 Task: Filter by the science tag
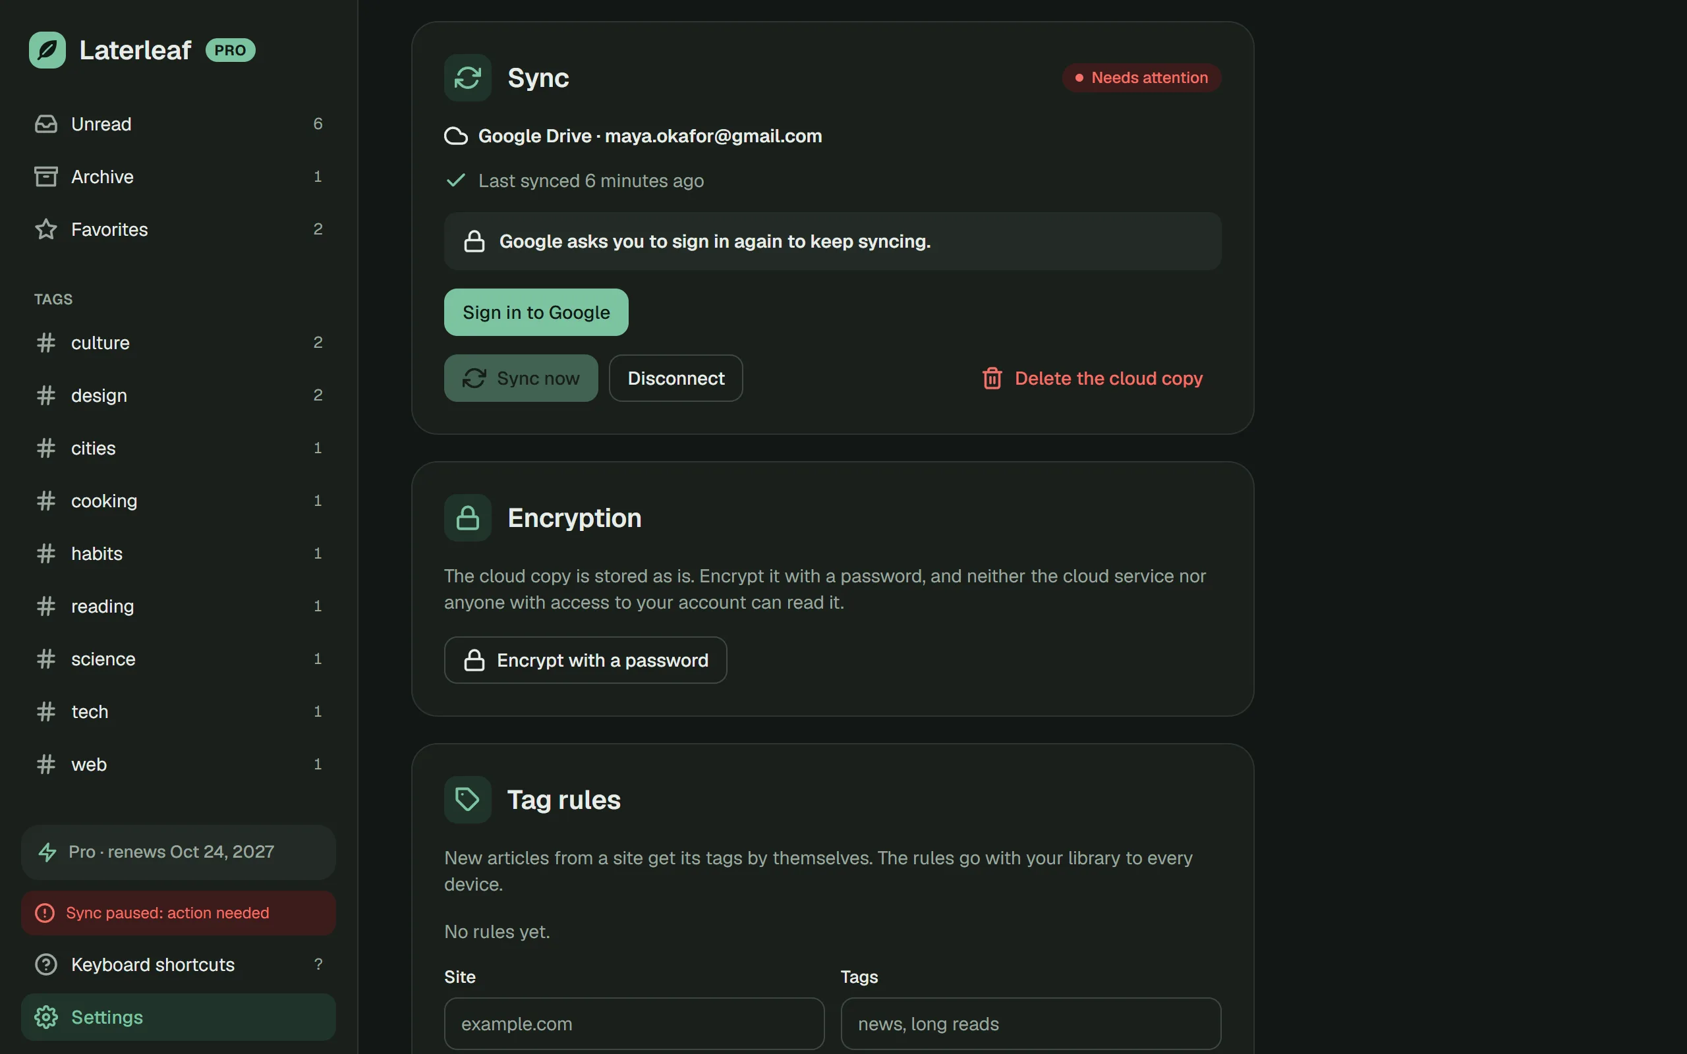[x=179, y=659]
